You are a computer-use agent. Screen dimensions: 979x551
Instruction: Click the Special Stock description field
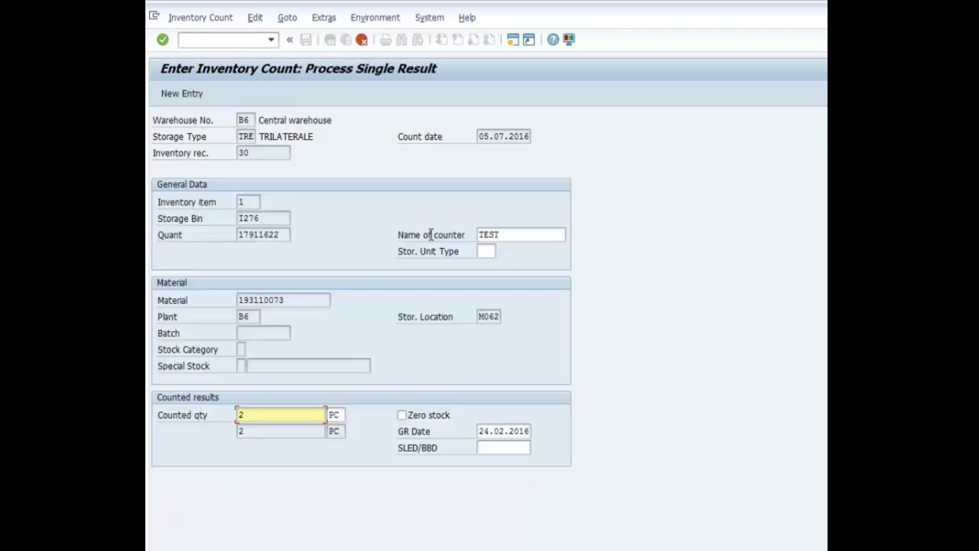click(308, 366)
